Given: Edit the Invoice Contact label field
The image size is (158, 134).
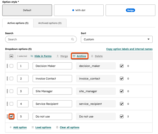Looking at the screenshot, I should [x=52, y=79].
